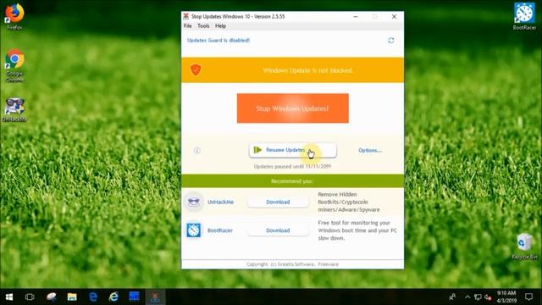
Task: Close the Stop Updates window
Action: click(x=394, y=16)
